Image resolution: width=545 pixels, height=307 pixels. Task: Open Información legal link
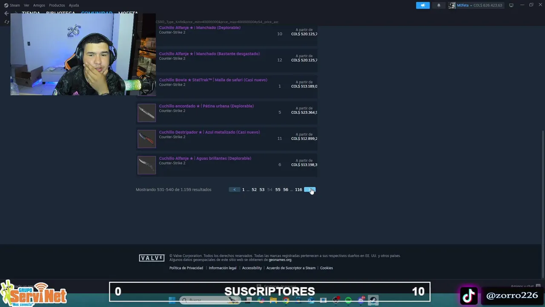pyautogui.click(x=223, y=268)
